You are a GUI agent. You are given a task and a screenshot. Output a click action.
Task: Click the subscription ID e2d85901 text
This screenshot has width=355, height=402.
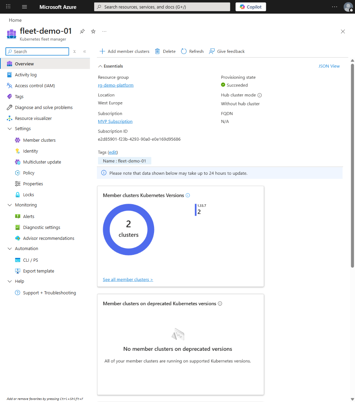(139, 139)
